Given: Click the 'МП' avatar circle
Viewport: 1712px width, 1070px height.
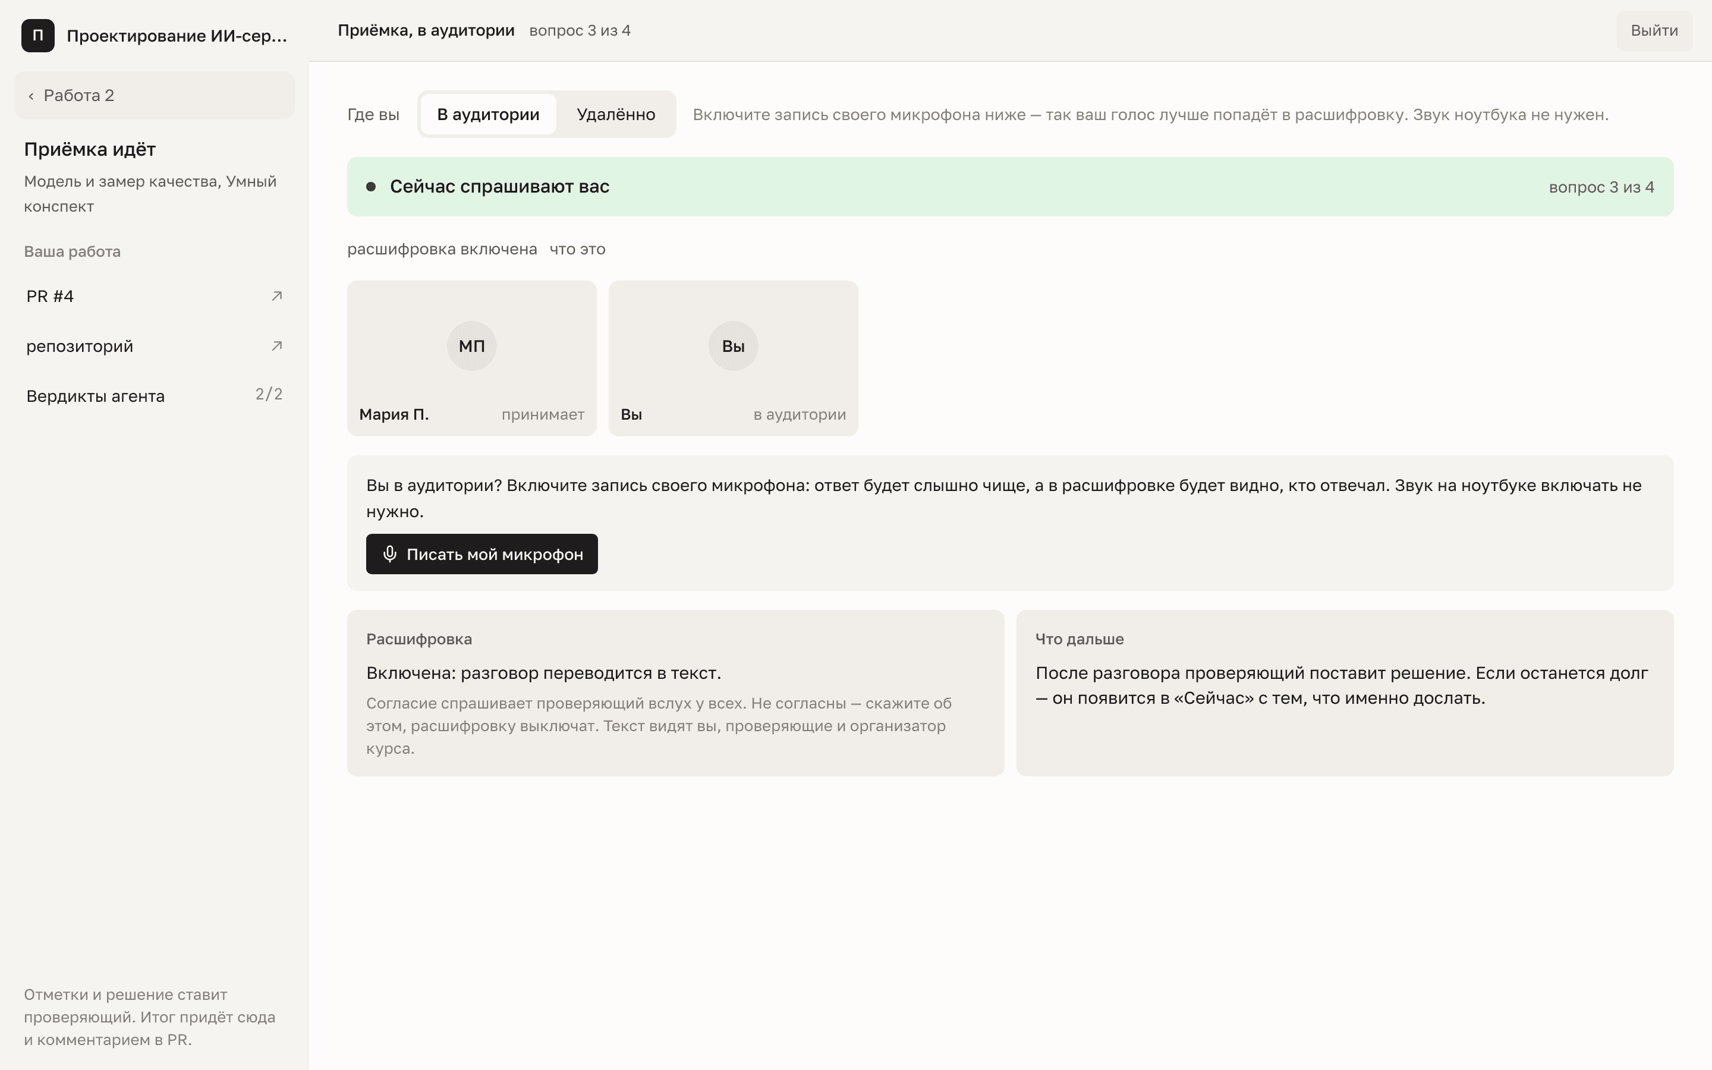Looking at the screenshot, I should (472, 346).
